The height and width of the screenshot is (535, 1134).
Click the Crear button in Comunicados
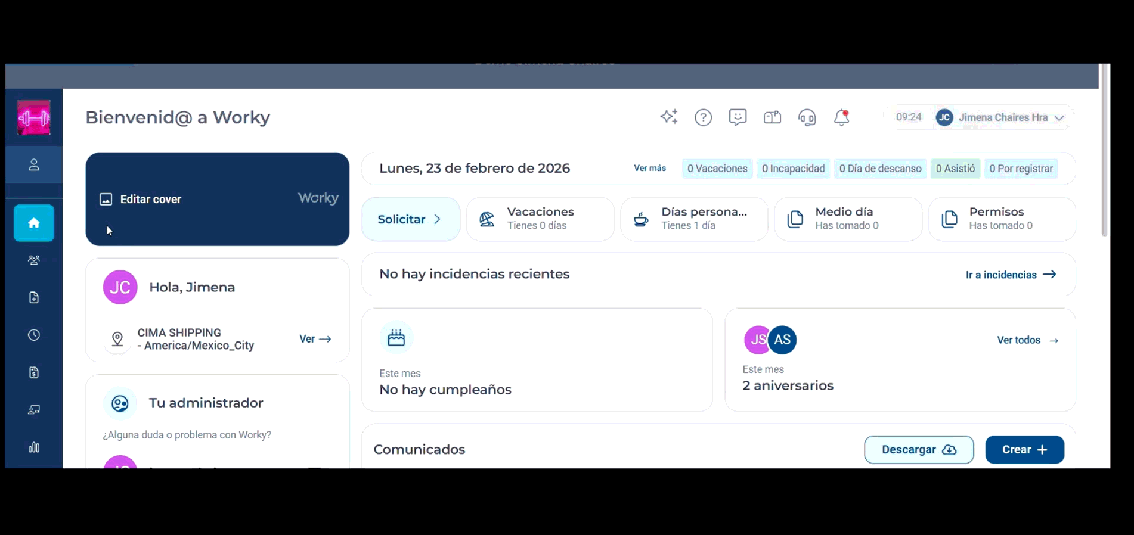pos(1024,450)
